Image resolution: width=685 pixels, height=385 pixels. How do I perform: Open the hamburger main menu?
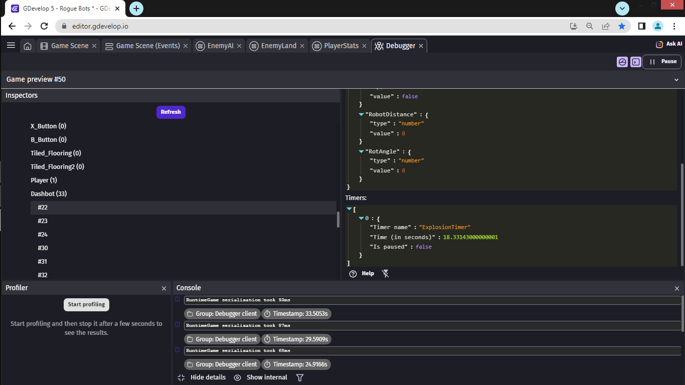coord(11,46)
